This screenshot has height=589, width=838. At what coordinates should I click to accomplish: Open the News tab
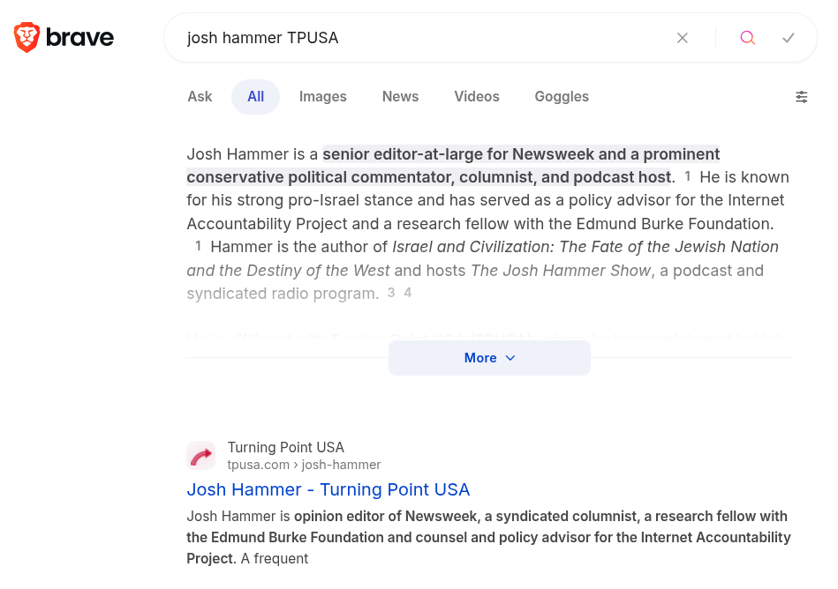coord(400,97)
